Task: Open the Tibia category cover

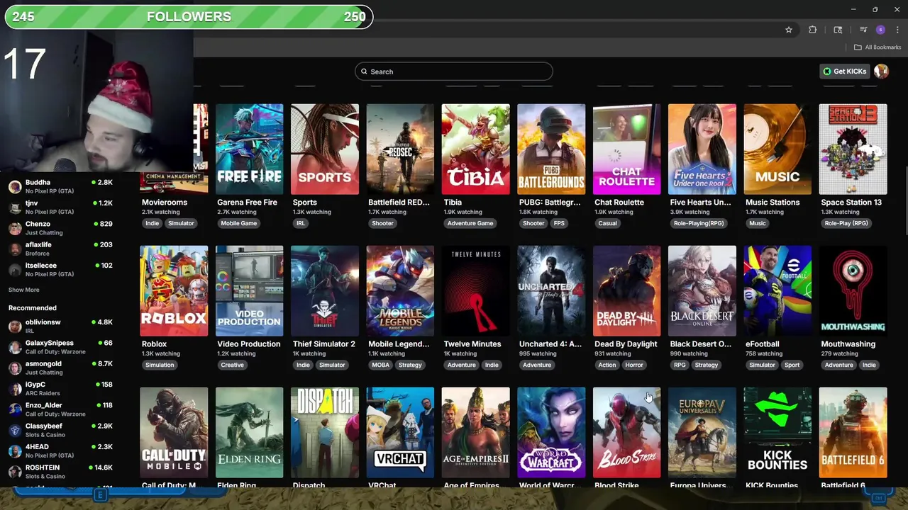Action: click(x=475, y=149)
